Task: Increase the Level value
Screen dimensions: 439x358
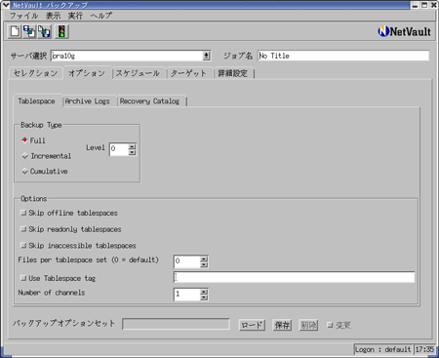Action: [132, 146]
